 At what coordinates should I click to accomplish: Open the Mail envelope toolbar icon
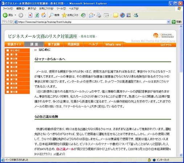[x=91, y=15]
